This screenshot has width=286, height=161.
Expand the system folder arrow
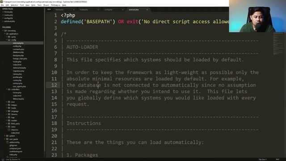coord(5,136)
